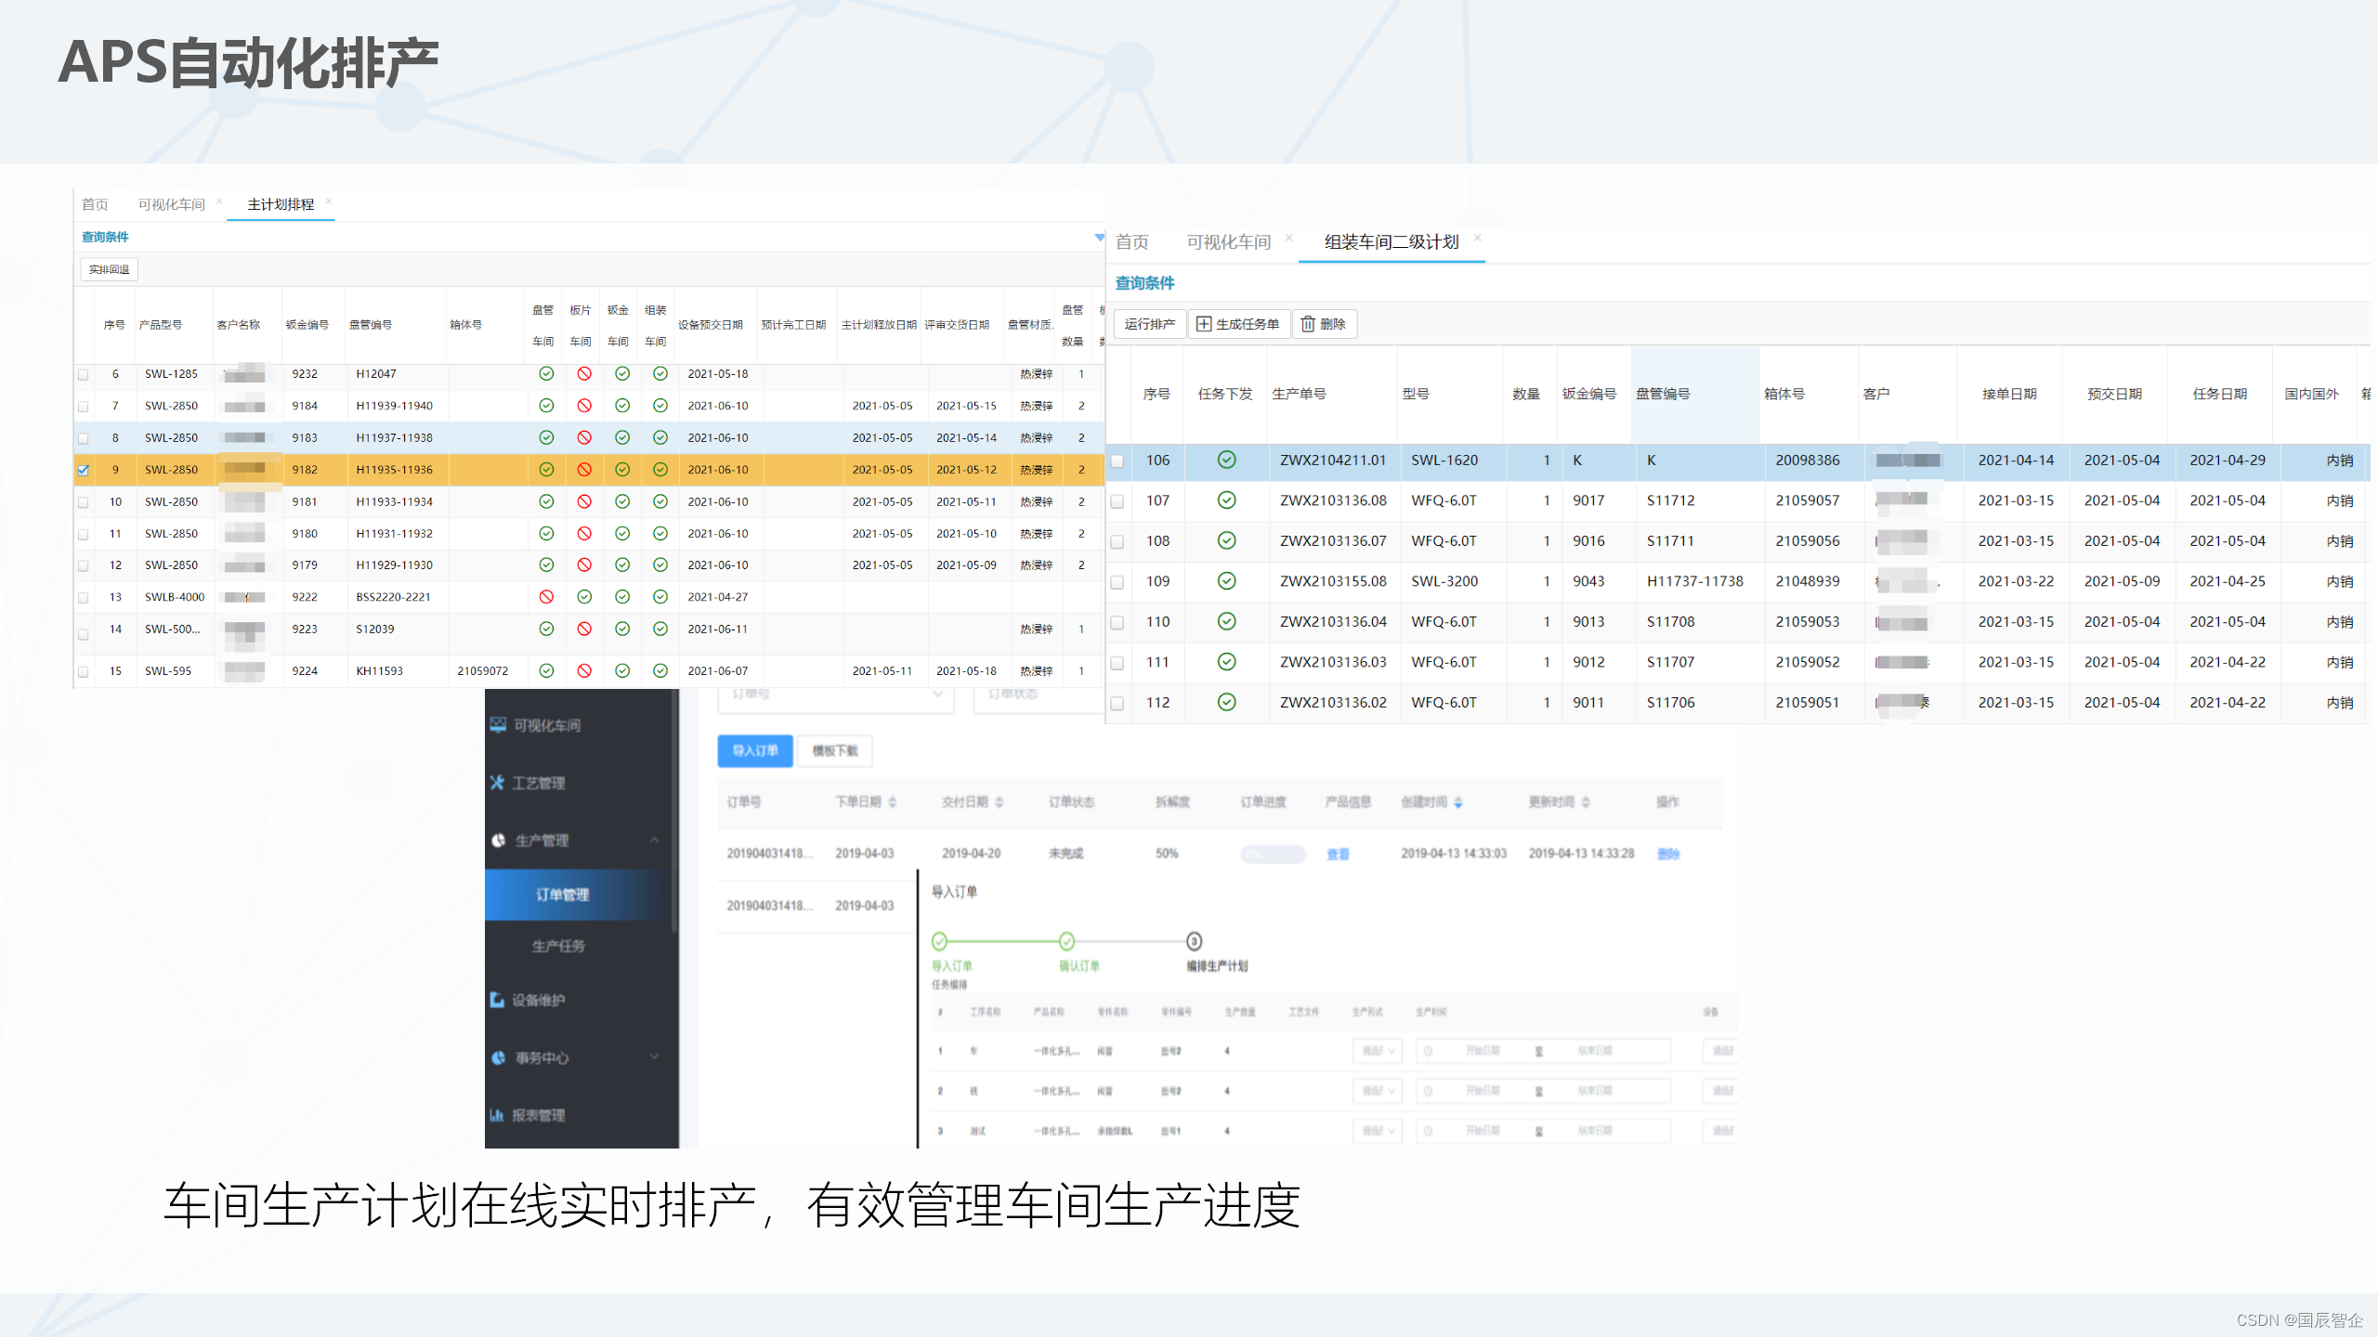2378x1337 pixels.
Task: Select 可视化车间 monitor icon in sidebar
Action: (x=496, y=725)
